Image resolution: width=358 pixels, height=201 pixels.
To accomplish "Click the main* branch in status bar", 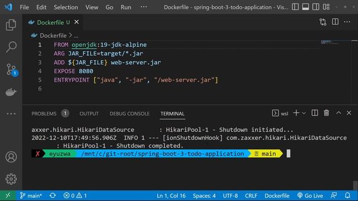I will pyautogui.click(x=31, y=195).
